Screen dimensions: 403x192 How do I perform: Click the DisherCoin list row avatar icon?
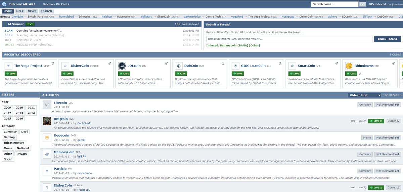coord(47,187)
